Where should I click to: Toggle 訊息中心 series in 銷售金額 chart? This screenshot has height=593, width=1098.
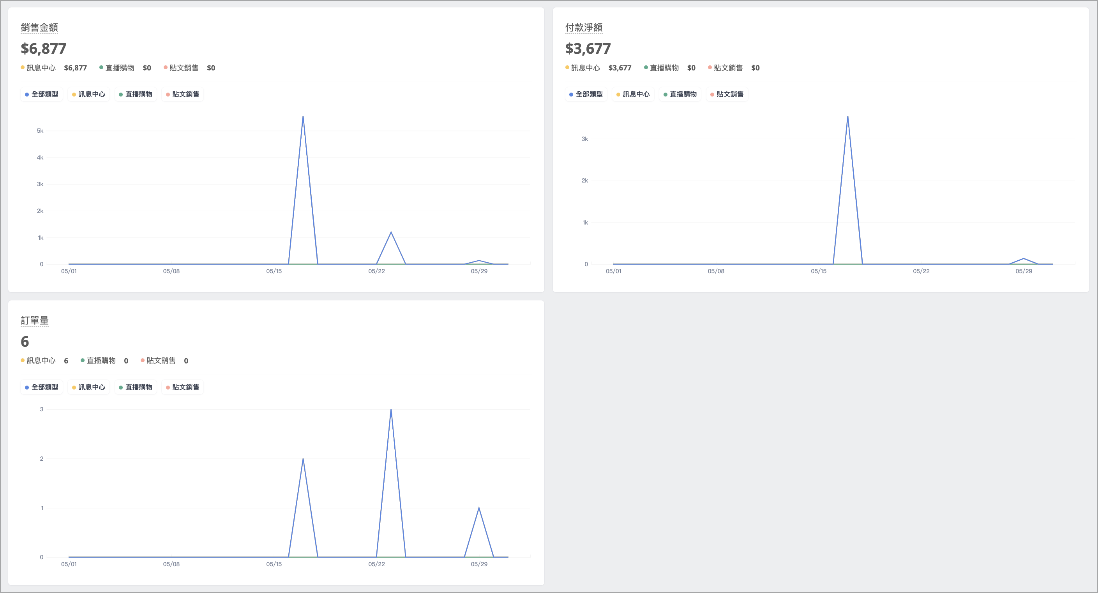[89, 94]
